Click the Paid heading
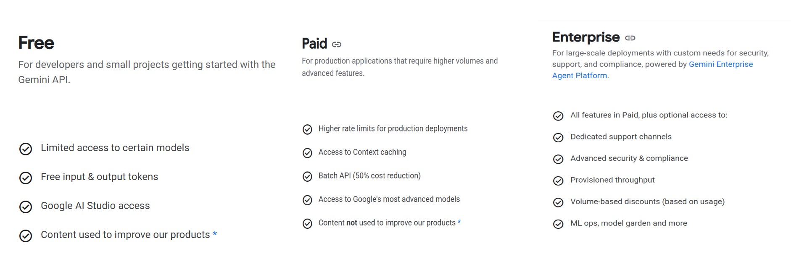The image size is (791, 280). pyautogui.click(x=314, y=44)
